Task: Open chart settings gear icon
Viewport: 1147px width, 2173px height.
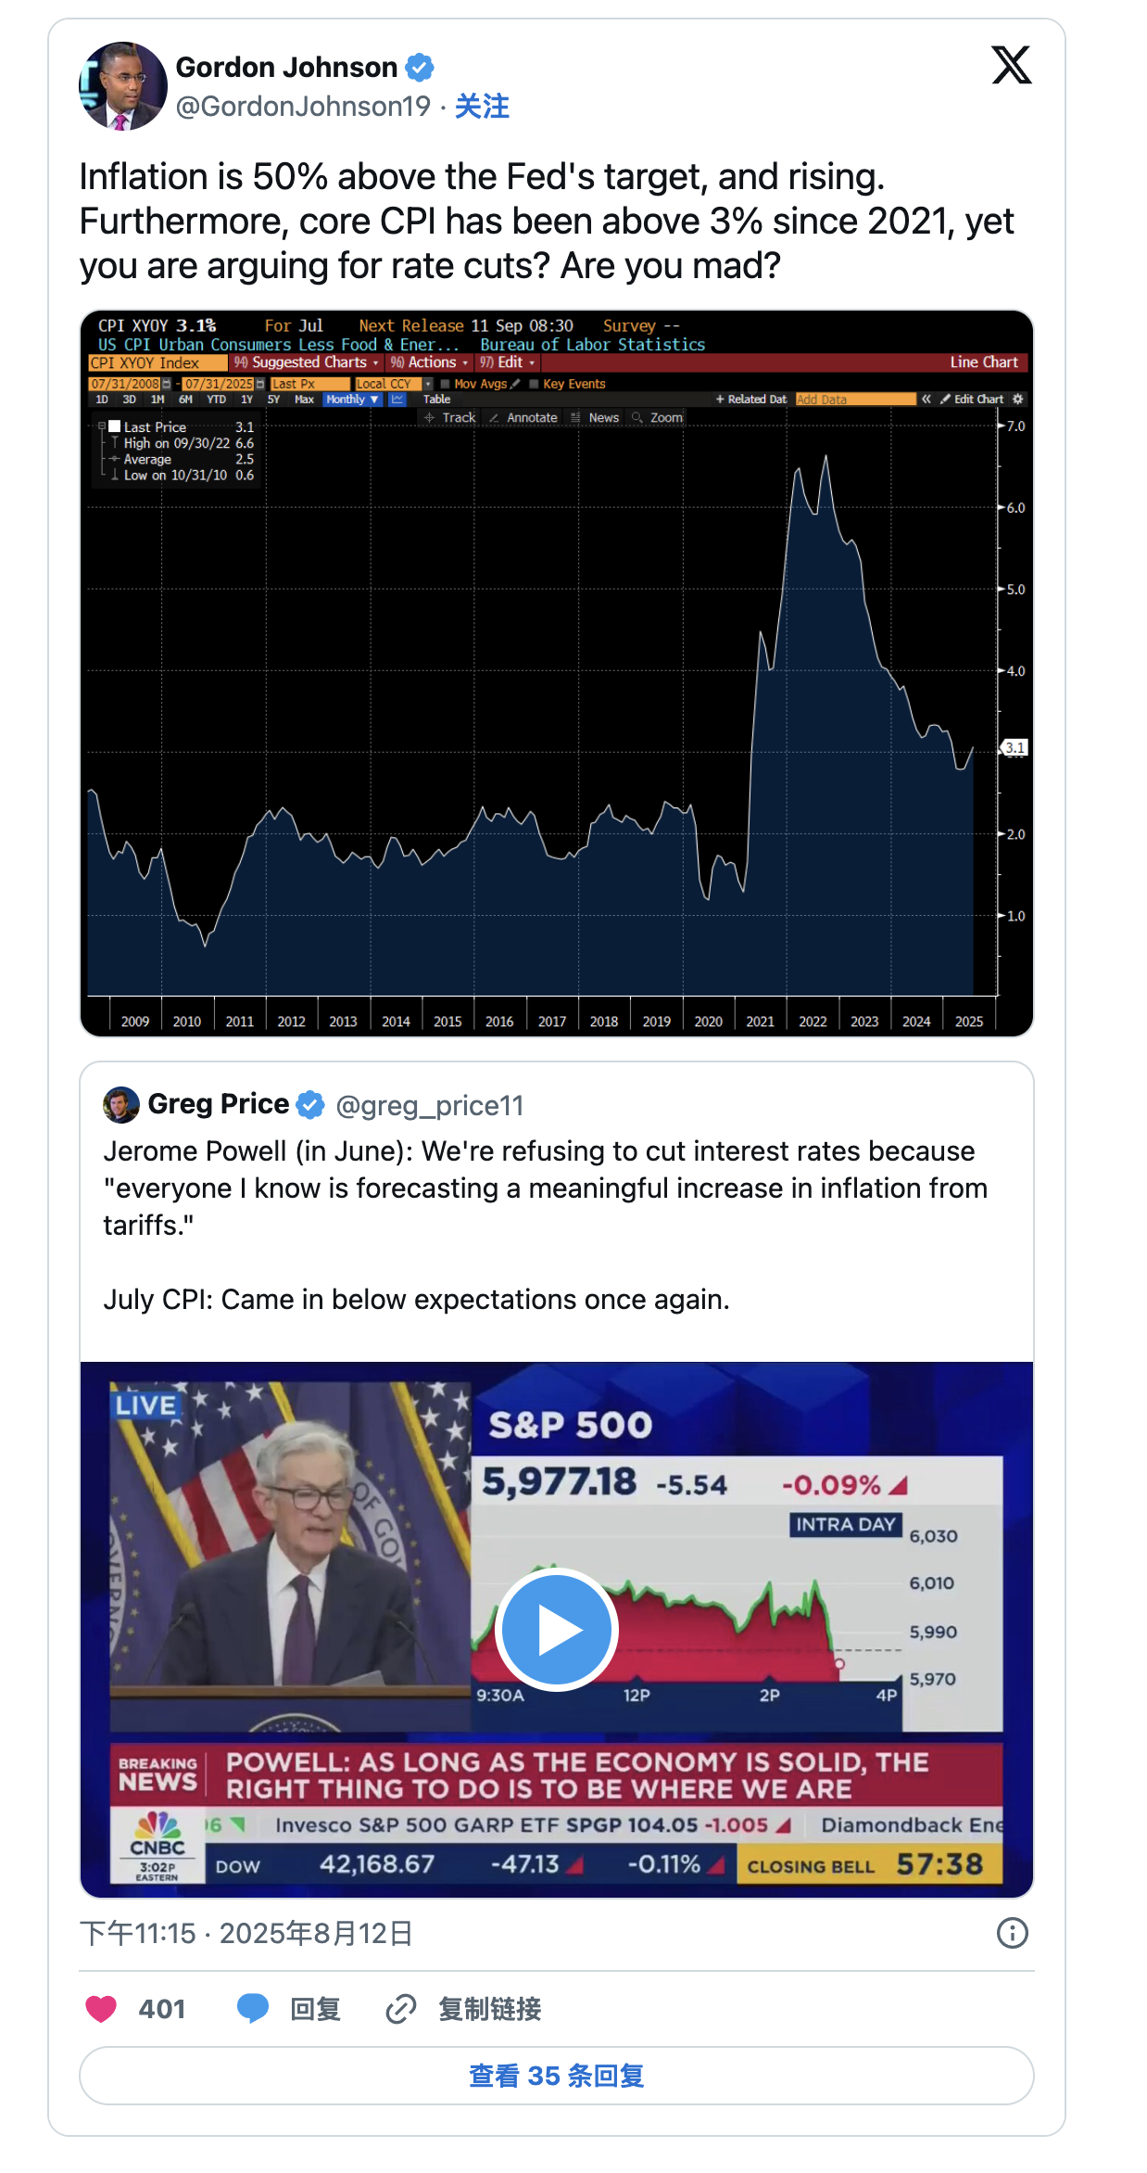Action: pos(1017,400)
